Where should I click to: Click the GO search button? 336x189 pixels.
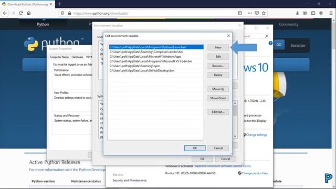click(x=279, y=45)
